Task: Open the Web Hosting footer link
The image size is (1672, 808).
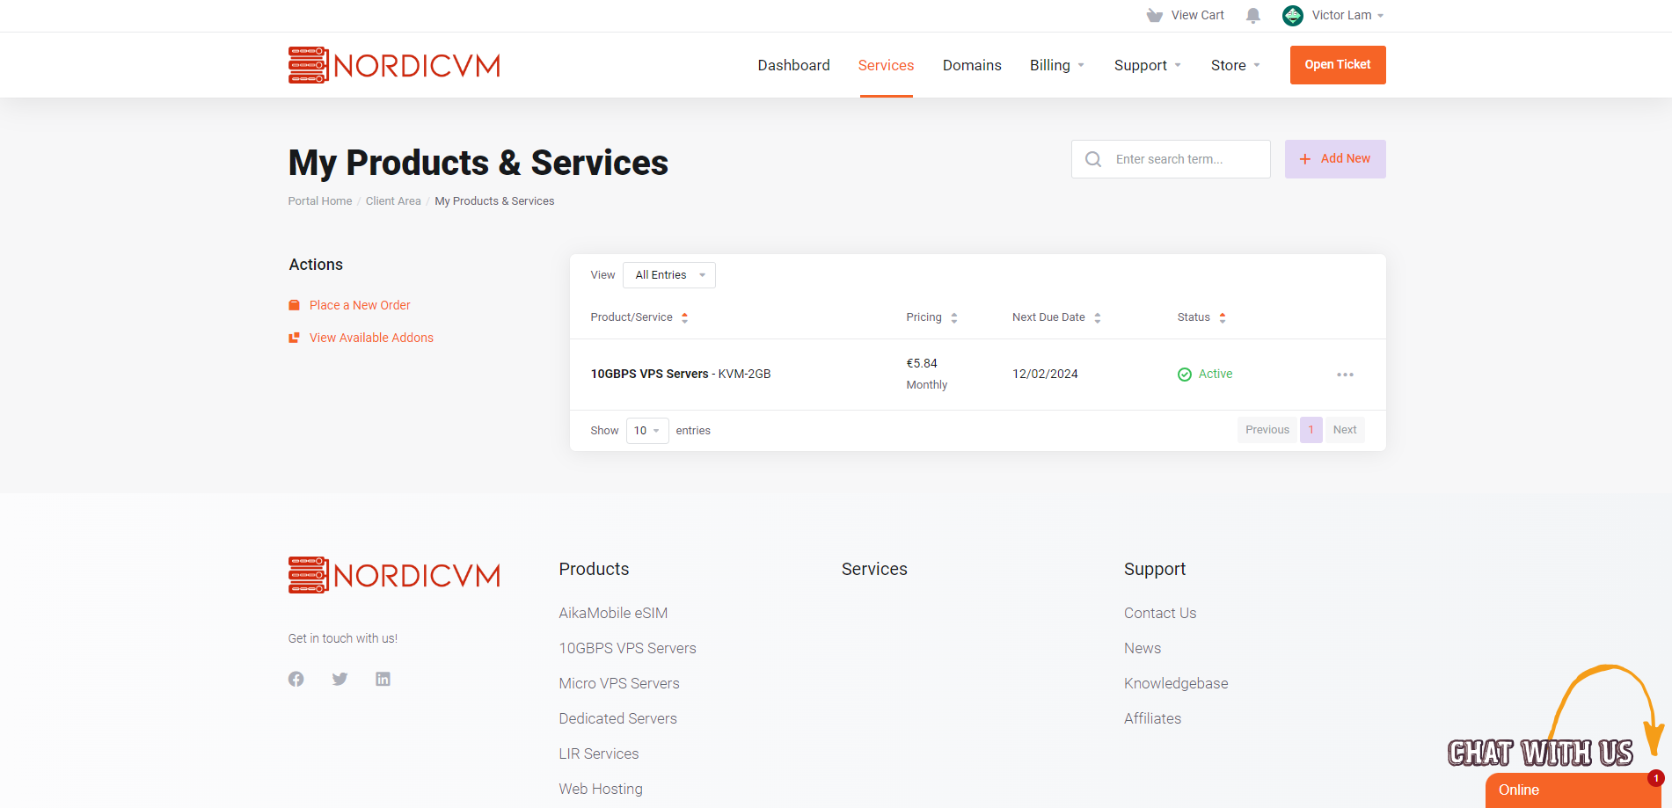Action: pyautogui.click(x=601, y=789)
